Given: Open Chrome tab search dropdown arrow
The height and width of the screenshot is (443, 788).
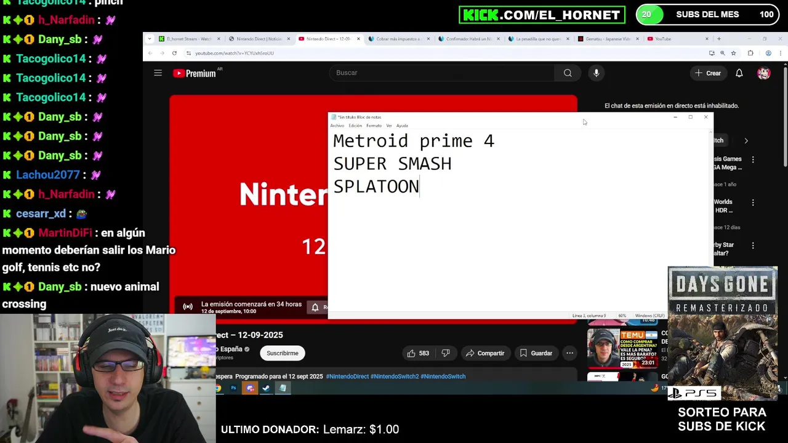Looking at the screenshot, I should pyautogui.click(x=150, y=39).
